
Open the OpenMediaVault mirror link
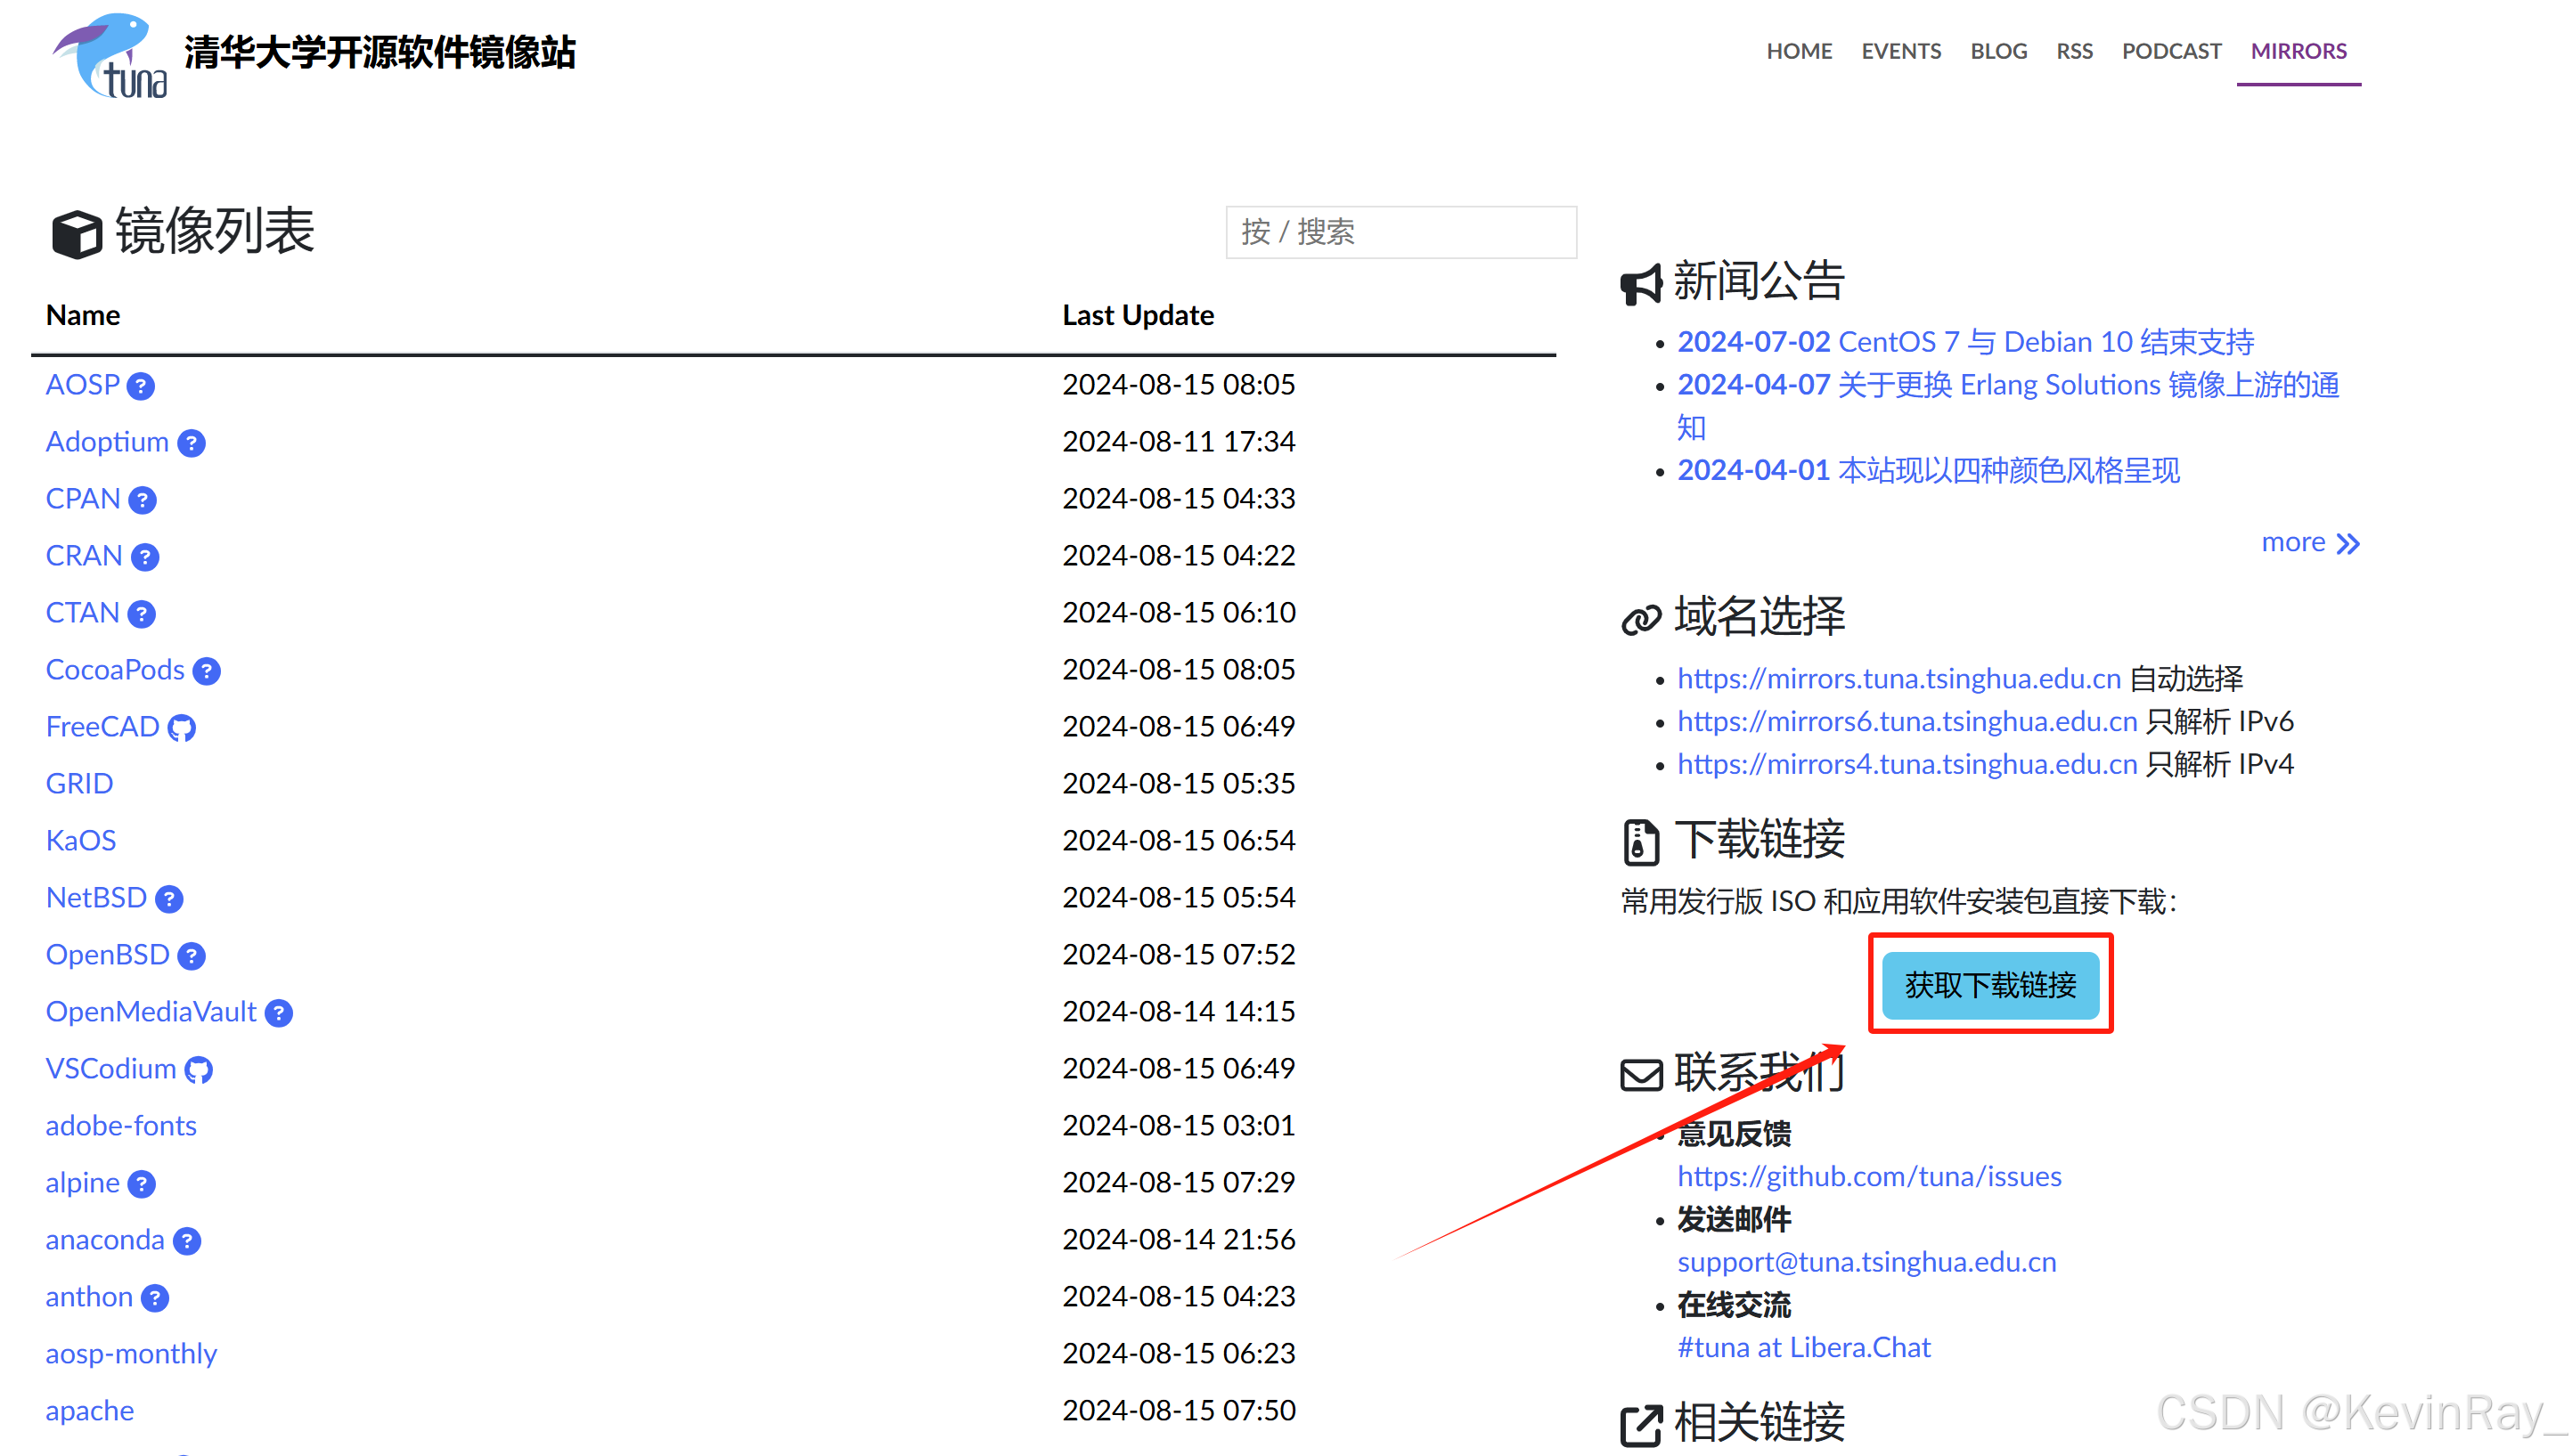point(151,1011)
